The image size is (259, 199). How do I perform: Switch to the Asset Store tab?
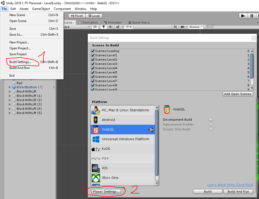pos(139,23)
